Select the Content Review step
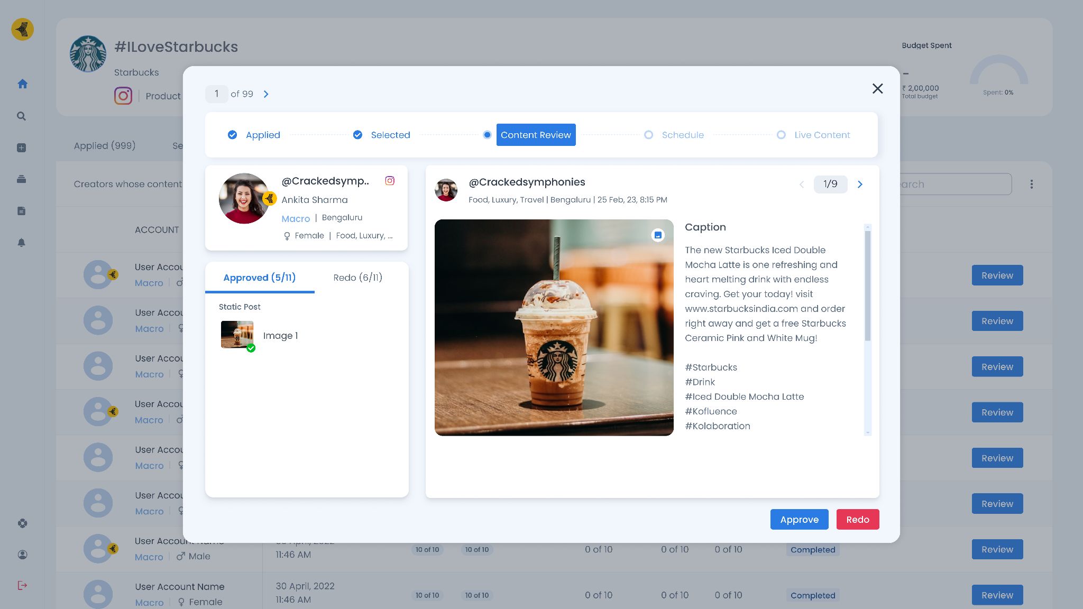The width and height of the screenshot is (1083, 609). (536, 135)
